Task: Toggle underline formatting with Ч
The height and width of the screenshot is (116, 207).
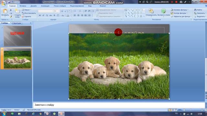Action: pos(47,15)
